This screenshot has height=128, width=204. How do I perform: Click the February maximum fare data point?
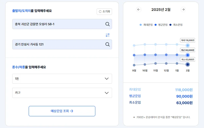(188, 45)
